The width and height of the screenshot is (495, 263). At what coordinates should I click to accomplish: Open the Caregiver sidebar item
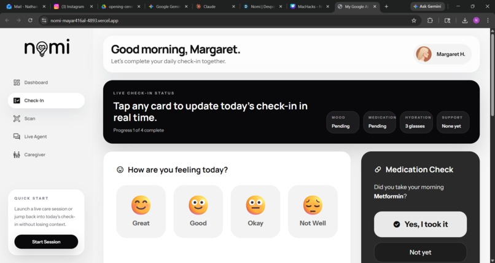click(x=46, y=154)
